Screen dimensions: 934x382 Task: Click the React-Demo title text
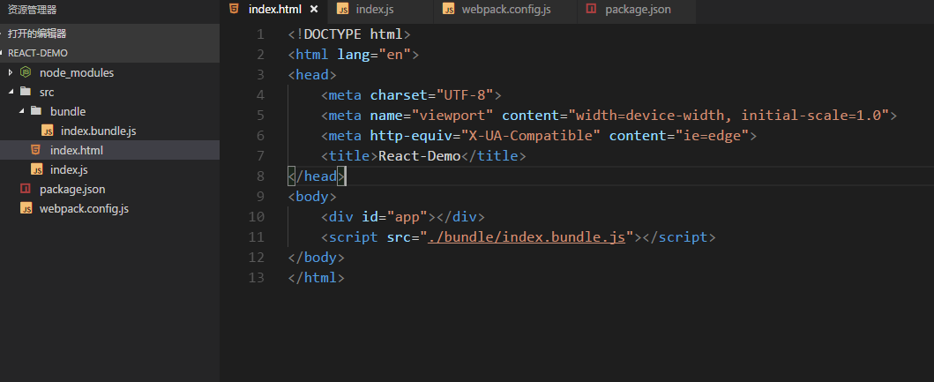coord(419,155)
